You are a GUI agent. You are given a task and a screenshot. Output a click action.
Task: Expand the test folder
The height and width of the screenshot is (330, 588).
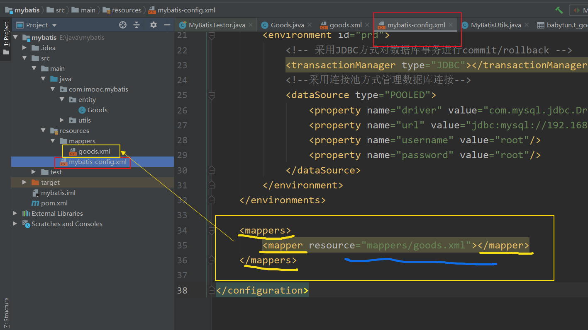[34, 172]
